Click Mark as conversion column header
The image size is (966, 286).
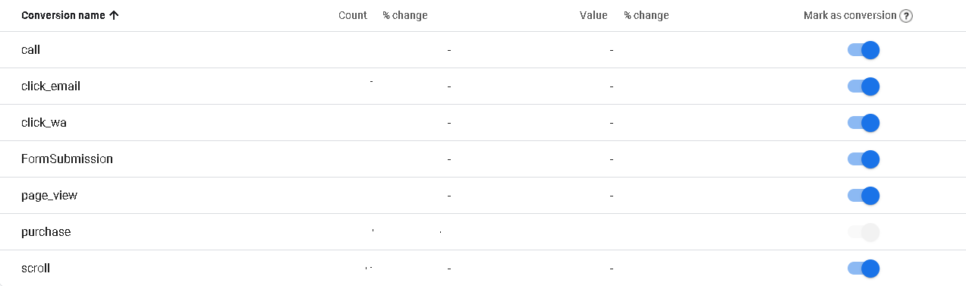[x=850, y=16]
